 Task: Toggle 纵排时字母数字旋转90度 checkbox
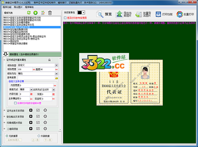click(x=15, y=103)
